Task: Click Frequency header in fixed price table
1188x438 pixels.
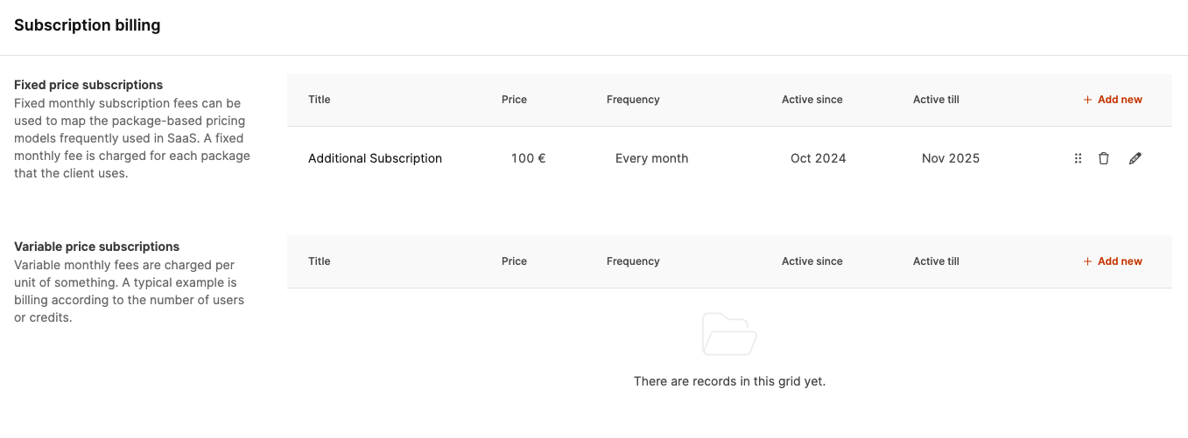Action: [633, 100]
